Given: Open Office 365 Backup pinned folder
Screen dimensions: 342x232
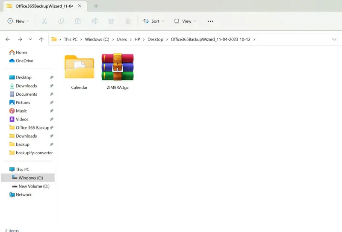Looking at the screenshot, I should click(x=29, y=128).
